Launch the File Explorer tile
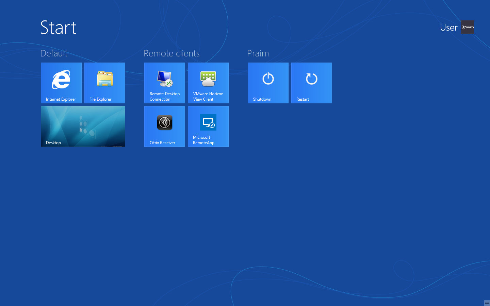 (x=105, y=83)
